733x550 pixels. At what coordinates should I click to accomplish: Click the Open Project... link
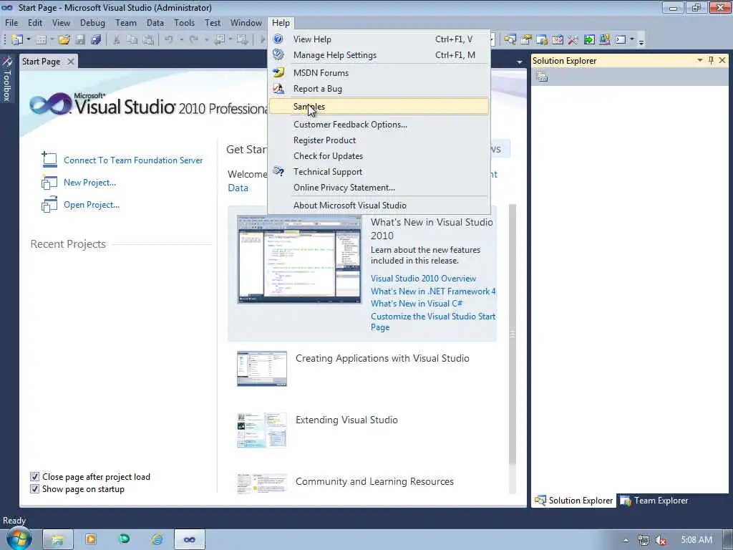click(x=92, y=205)
